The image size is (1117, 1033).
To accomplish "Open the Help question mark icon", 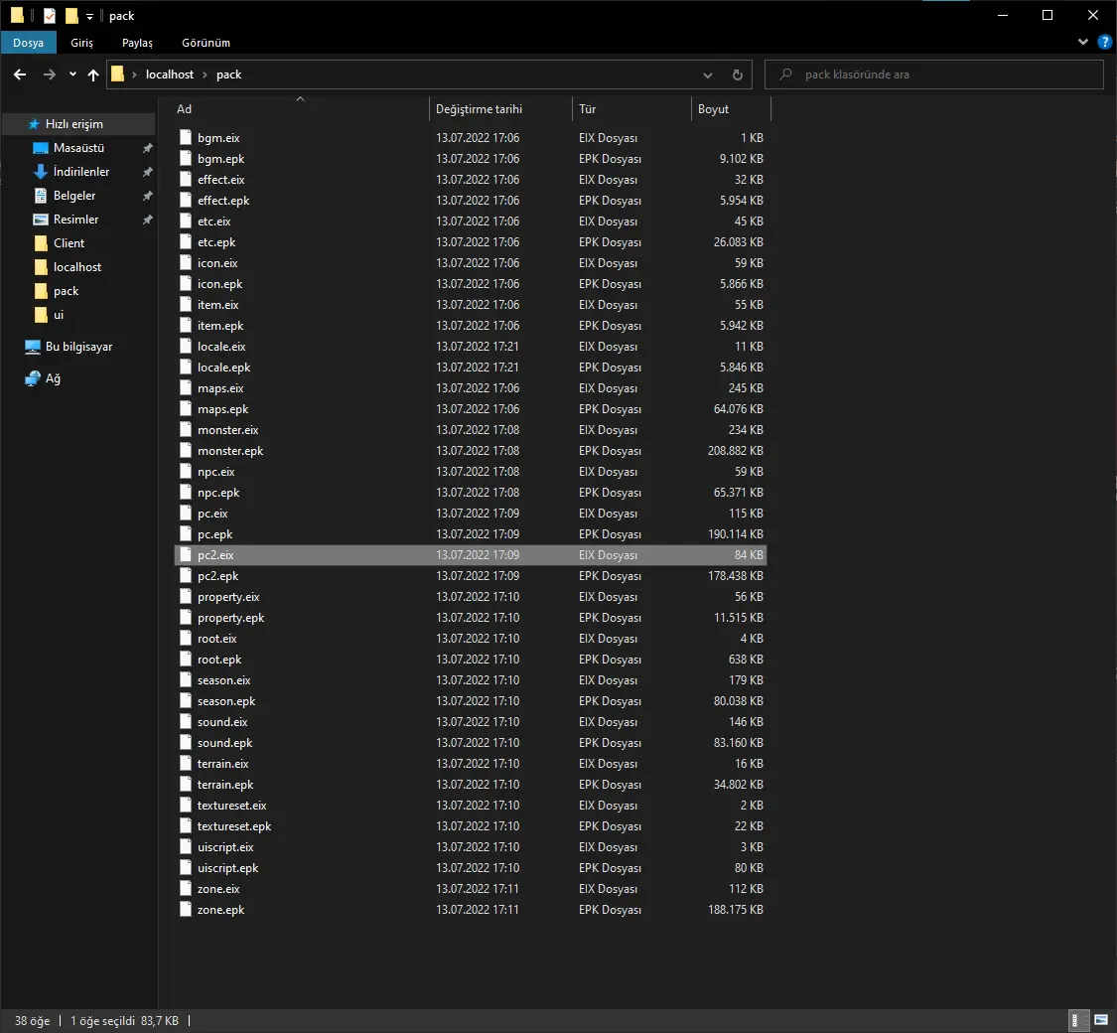I will (x=1104, y=43).
